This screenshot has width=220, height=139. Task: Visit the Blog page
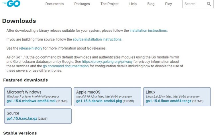pyautogui.click(x=151, y=4)
